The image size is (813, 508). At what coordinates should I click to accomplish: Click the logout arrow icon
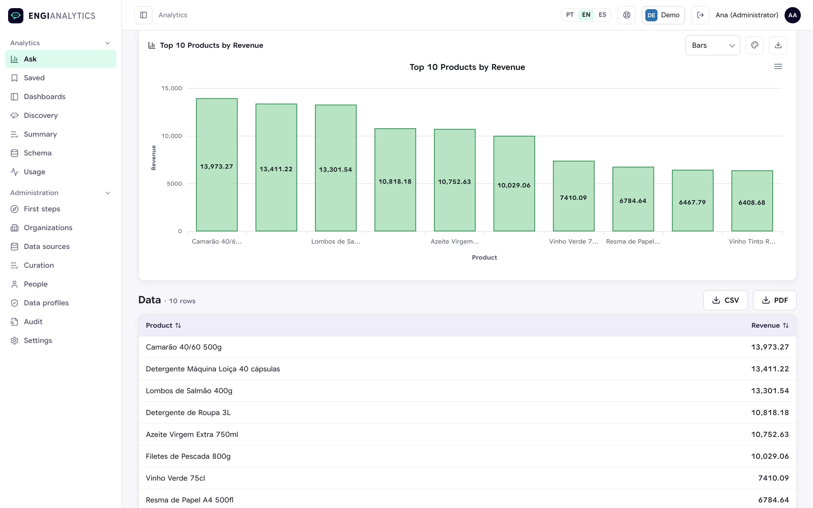[700, 15]
